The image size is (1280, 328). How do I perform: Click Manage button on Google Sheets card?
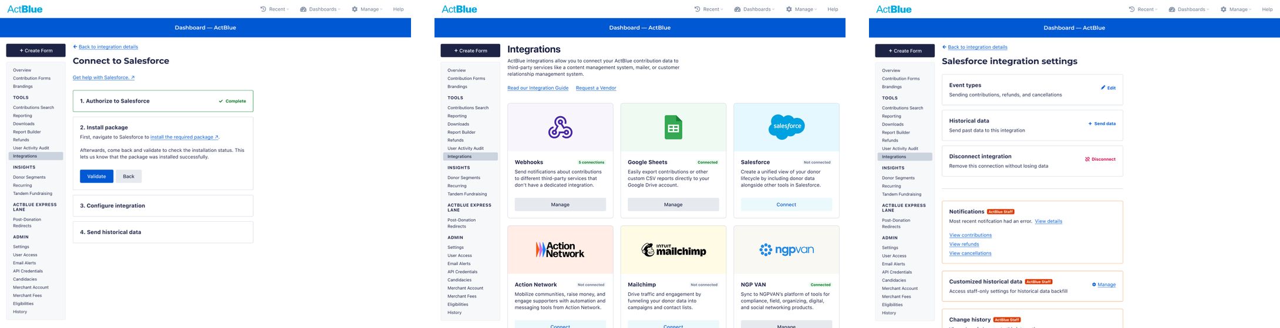coord(673,205)
